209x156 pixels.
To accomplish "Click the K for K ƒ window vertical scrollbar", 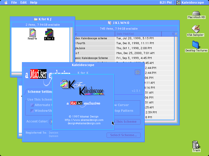I will (x=72, y=45).
